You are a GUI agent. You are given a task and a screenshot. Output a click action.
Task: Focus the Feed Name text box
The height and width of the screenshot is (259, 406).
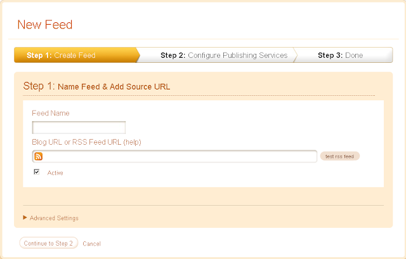coord(79,128)
